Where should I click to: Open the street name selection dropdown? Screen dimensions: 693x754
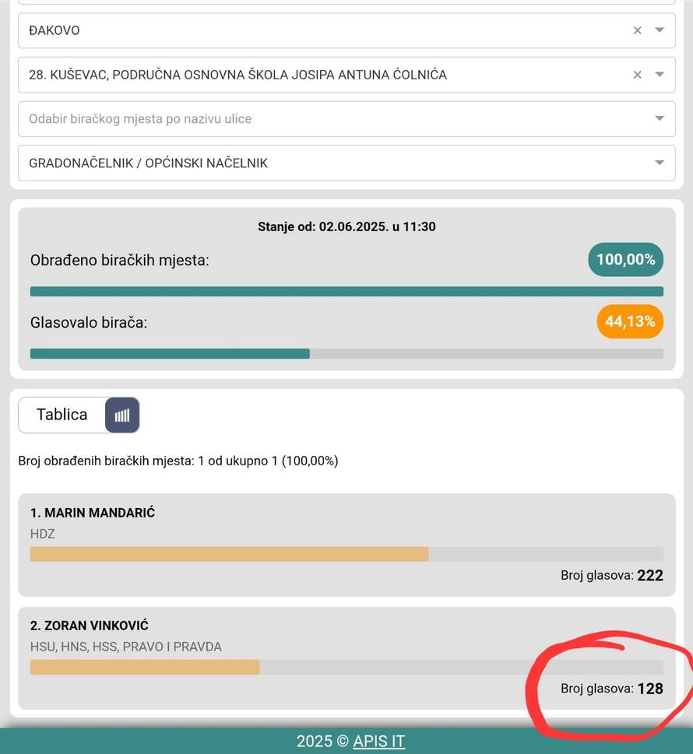tap(660, 118)
